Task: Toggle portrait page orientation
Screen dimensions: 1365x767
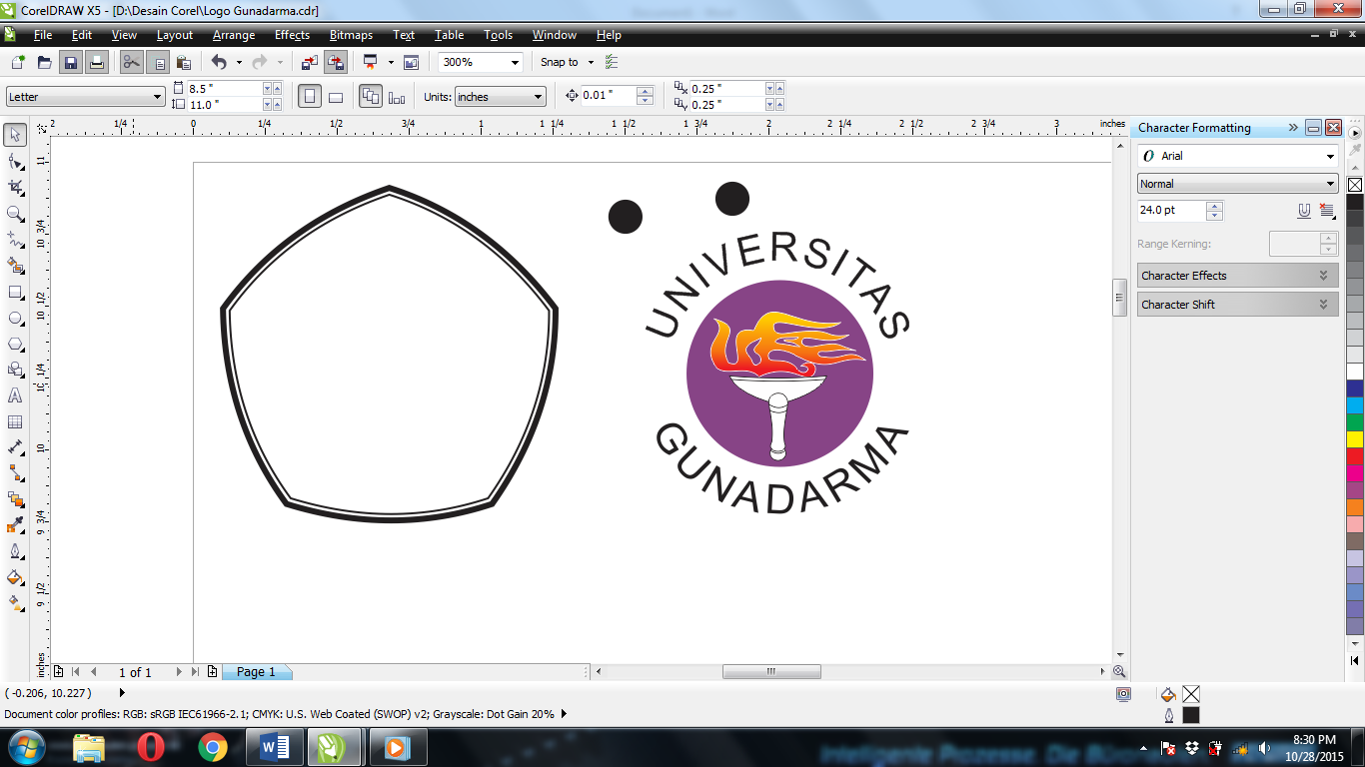Action: [310, 94]
